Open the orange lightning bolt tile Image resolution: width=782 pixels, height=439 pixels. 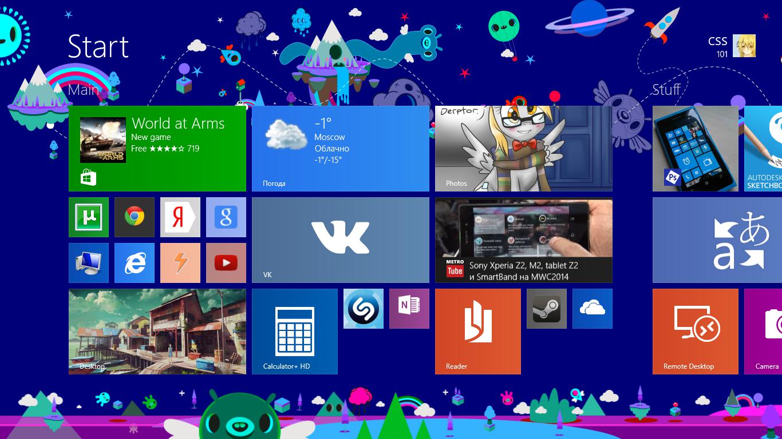click(x=180, y=263)
